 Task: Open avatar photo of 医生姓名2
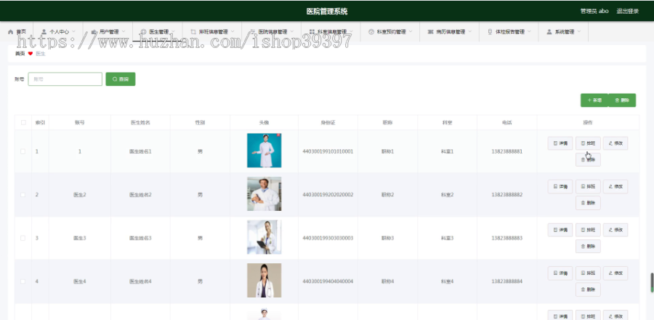(x=264, y=193)
